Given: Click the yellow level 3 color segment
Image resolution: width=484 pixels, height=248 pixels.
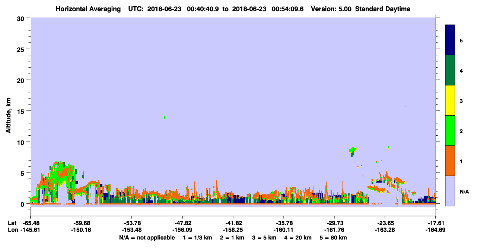Looking at the screenshot, I should (x=450, y=100).
